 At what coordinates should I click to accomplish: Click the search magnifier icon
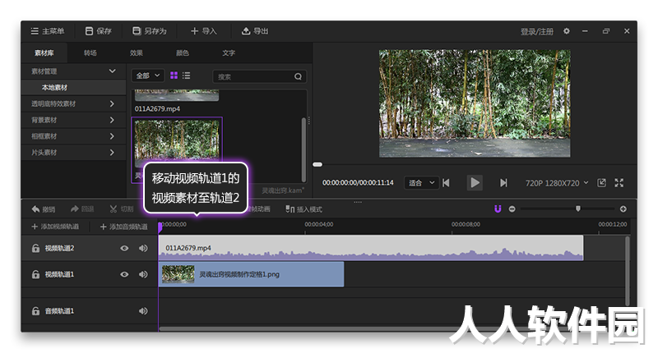pyautogui.click(x=298, y=76)
